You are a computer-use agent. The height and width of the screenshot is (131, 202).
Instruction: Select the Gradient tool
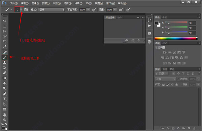[4, 78]
